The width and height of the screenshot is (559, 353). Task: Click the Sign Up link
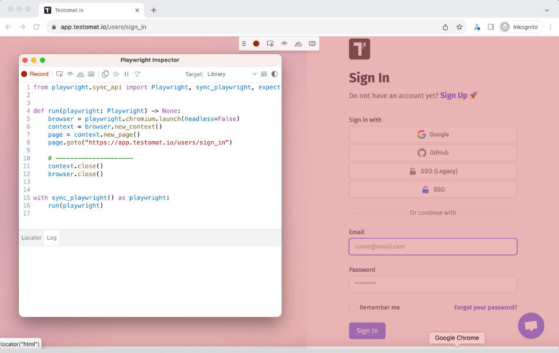click(x=454, y=95)
